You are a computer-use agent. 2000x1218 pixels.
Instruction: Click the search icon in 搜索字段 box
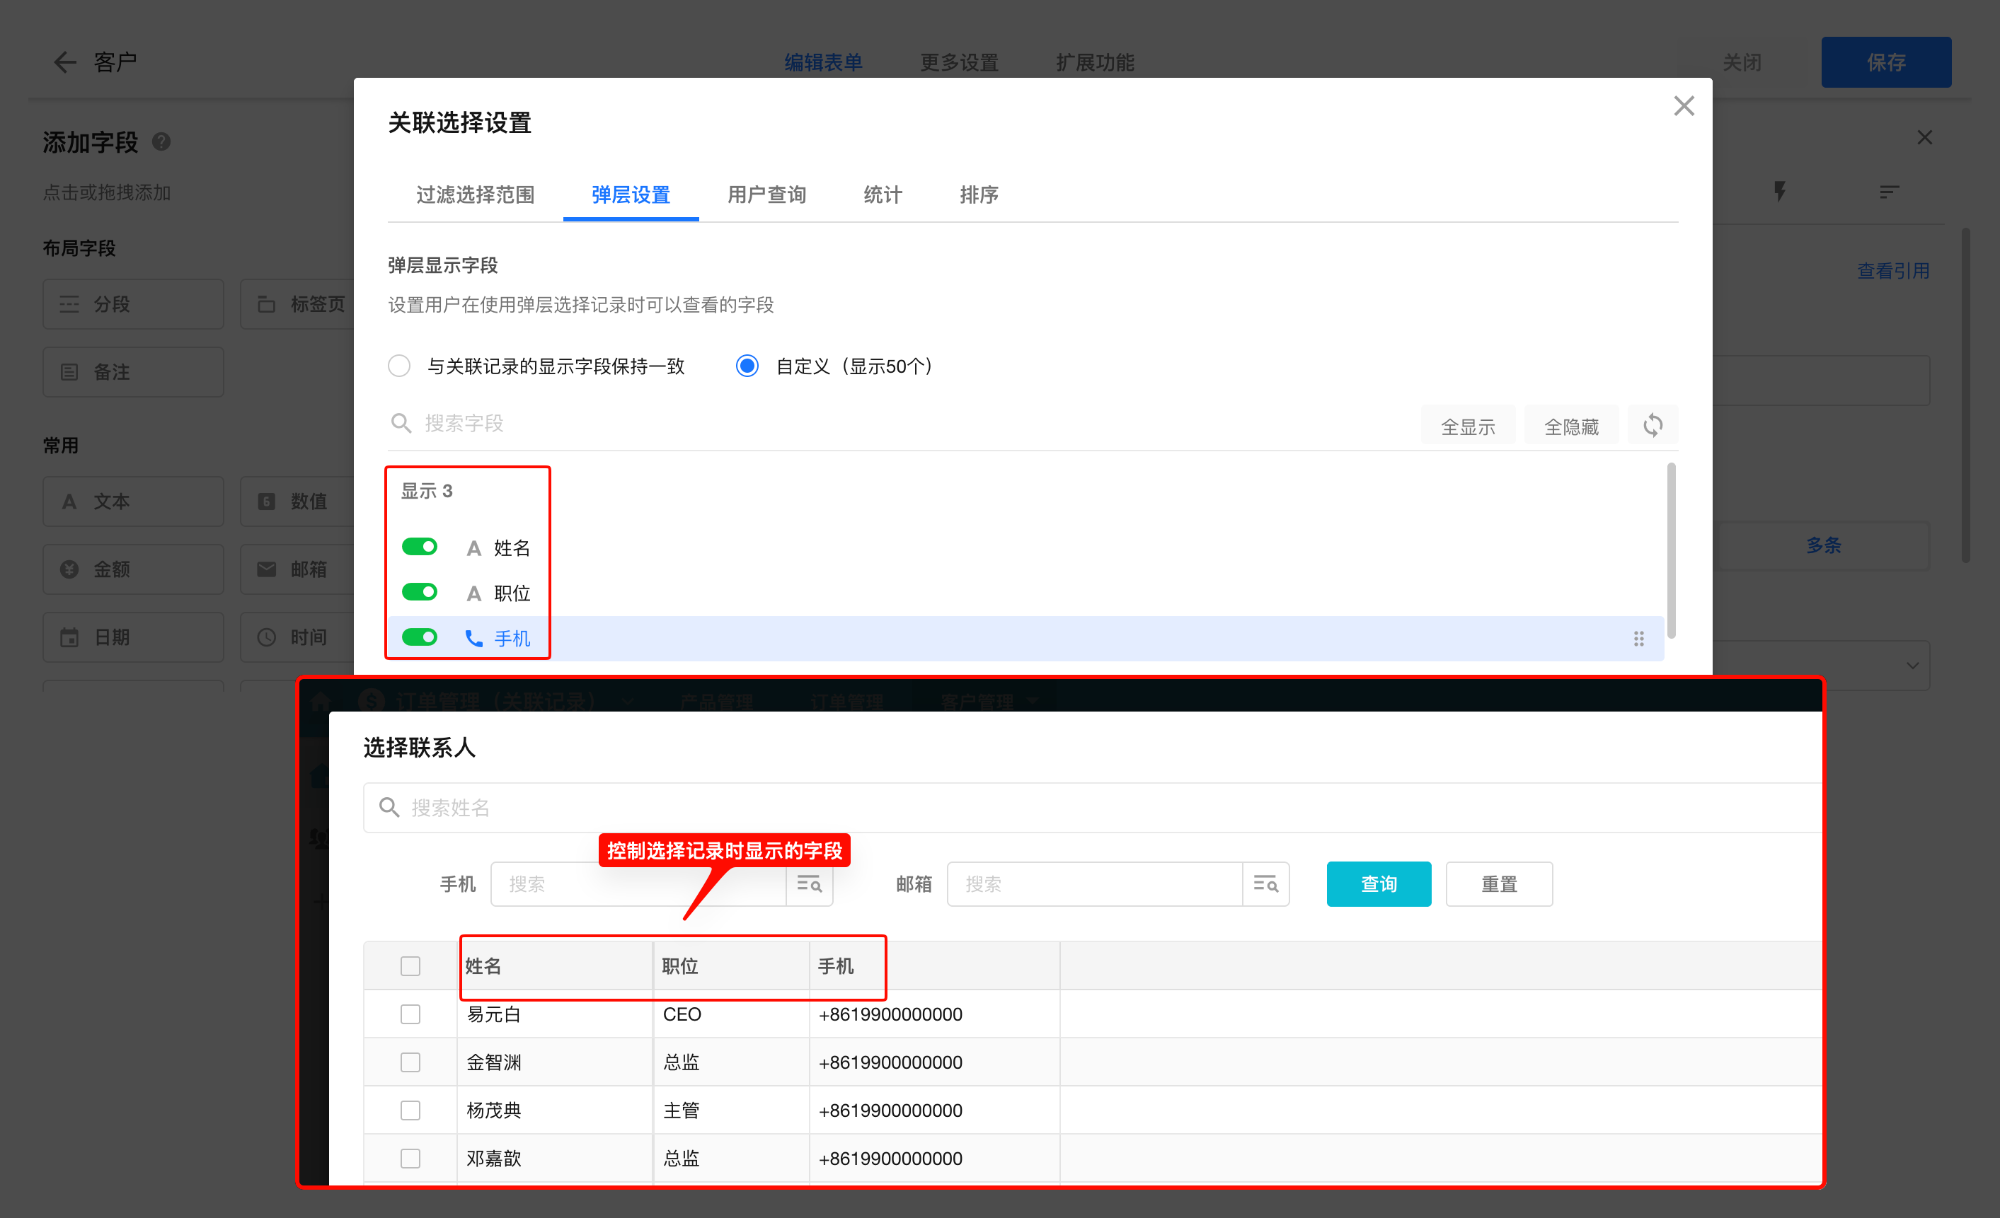coord(401,423)
